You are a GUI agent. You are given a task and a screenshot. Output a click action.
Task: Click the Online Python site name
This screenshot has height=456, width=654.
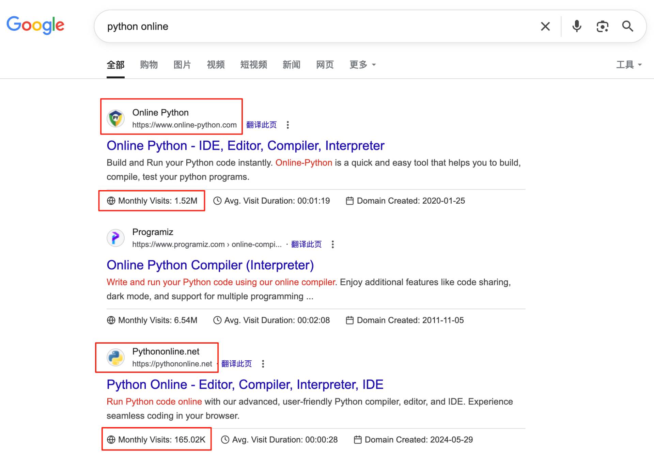(160, 112)
